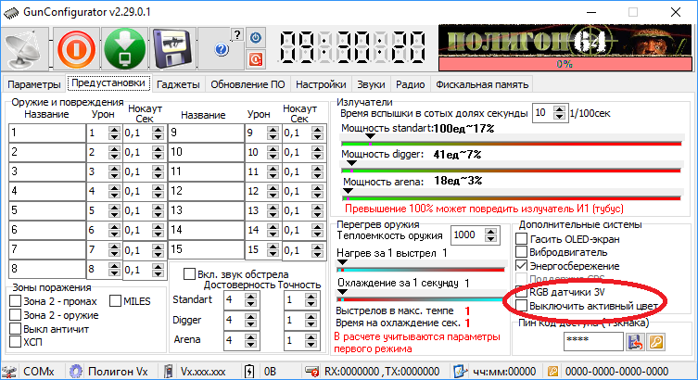This screenshot has width=698, height=380.
Task: Open help with the blue question mark
Action: coord(221,49)
